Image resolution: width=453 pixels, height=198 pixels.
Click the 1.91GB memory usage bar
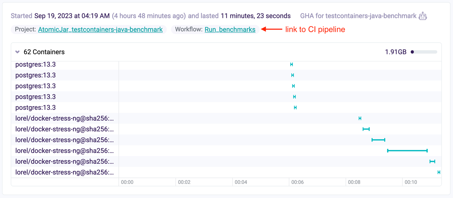pos(424,52)
